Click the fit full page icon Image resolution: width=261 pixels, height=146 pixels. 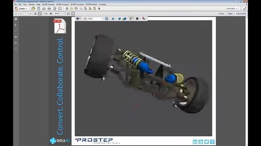73,13
